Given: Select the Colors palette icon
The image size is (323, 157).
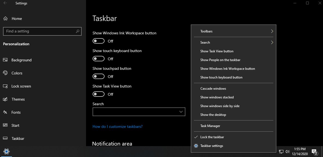Looking at the screenshot, I should (5, 73).
